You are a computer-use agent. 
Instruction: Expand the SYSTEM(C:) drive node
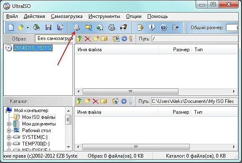click(x=9, y=137)
